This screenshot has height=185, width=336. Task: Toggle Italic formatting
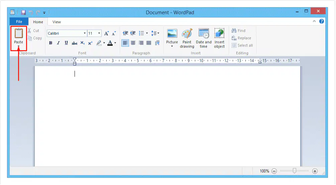pos(58,43)
